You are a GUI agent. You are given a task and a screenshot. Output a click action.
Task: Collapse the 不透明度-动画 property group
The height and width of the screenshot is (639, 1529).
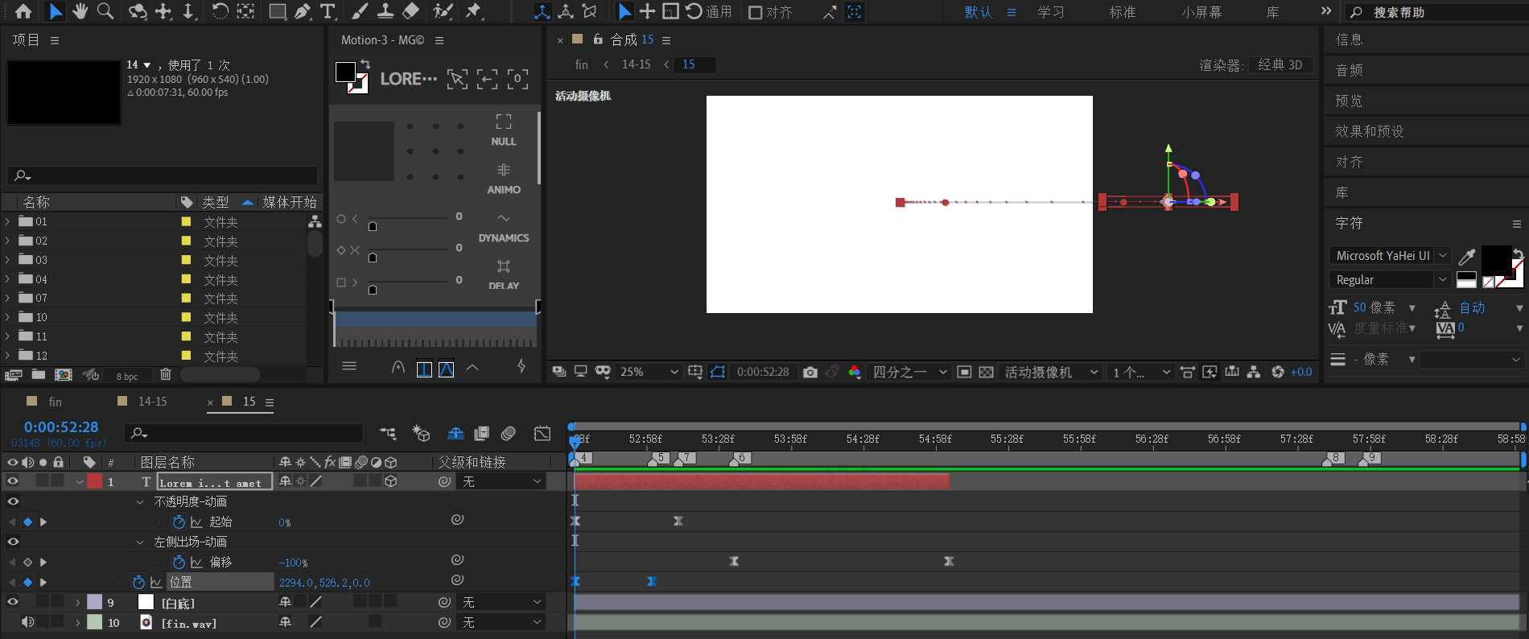point(140,501)
